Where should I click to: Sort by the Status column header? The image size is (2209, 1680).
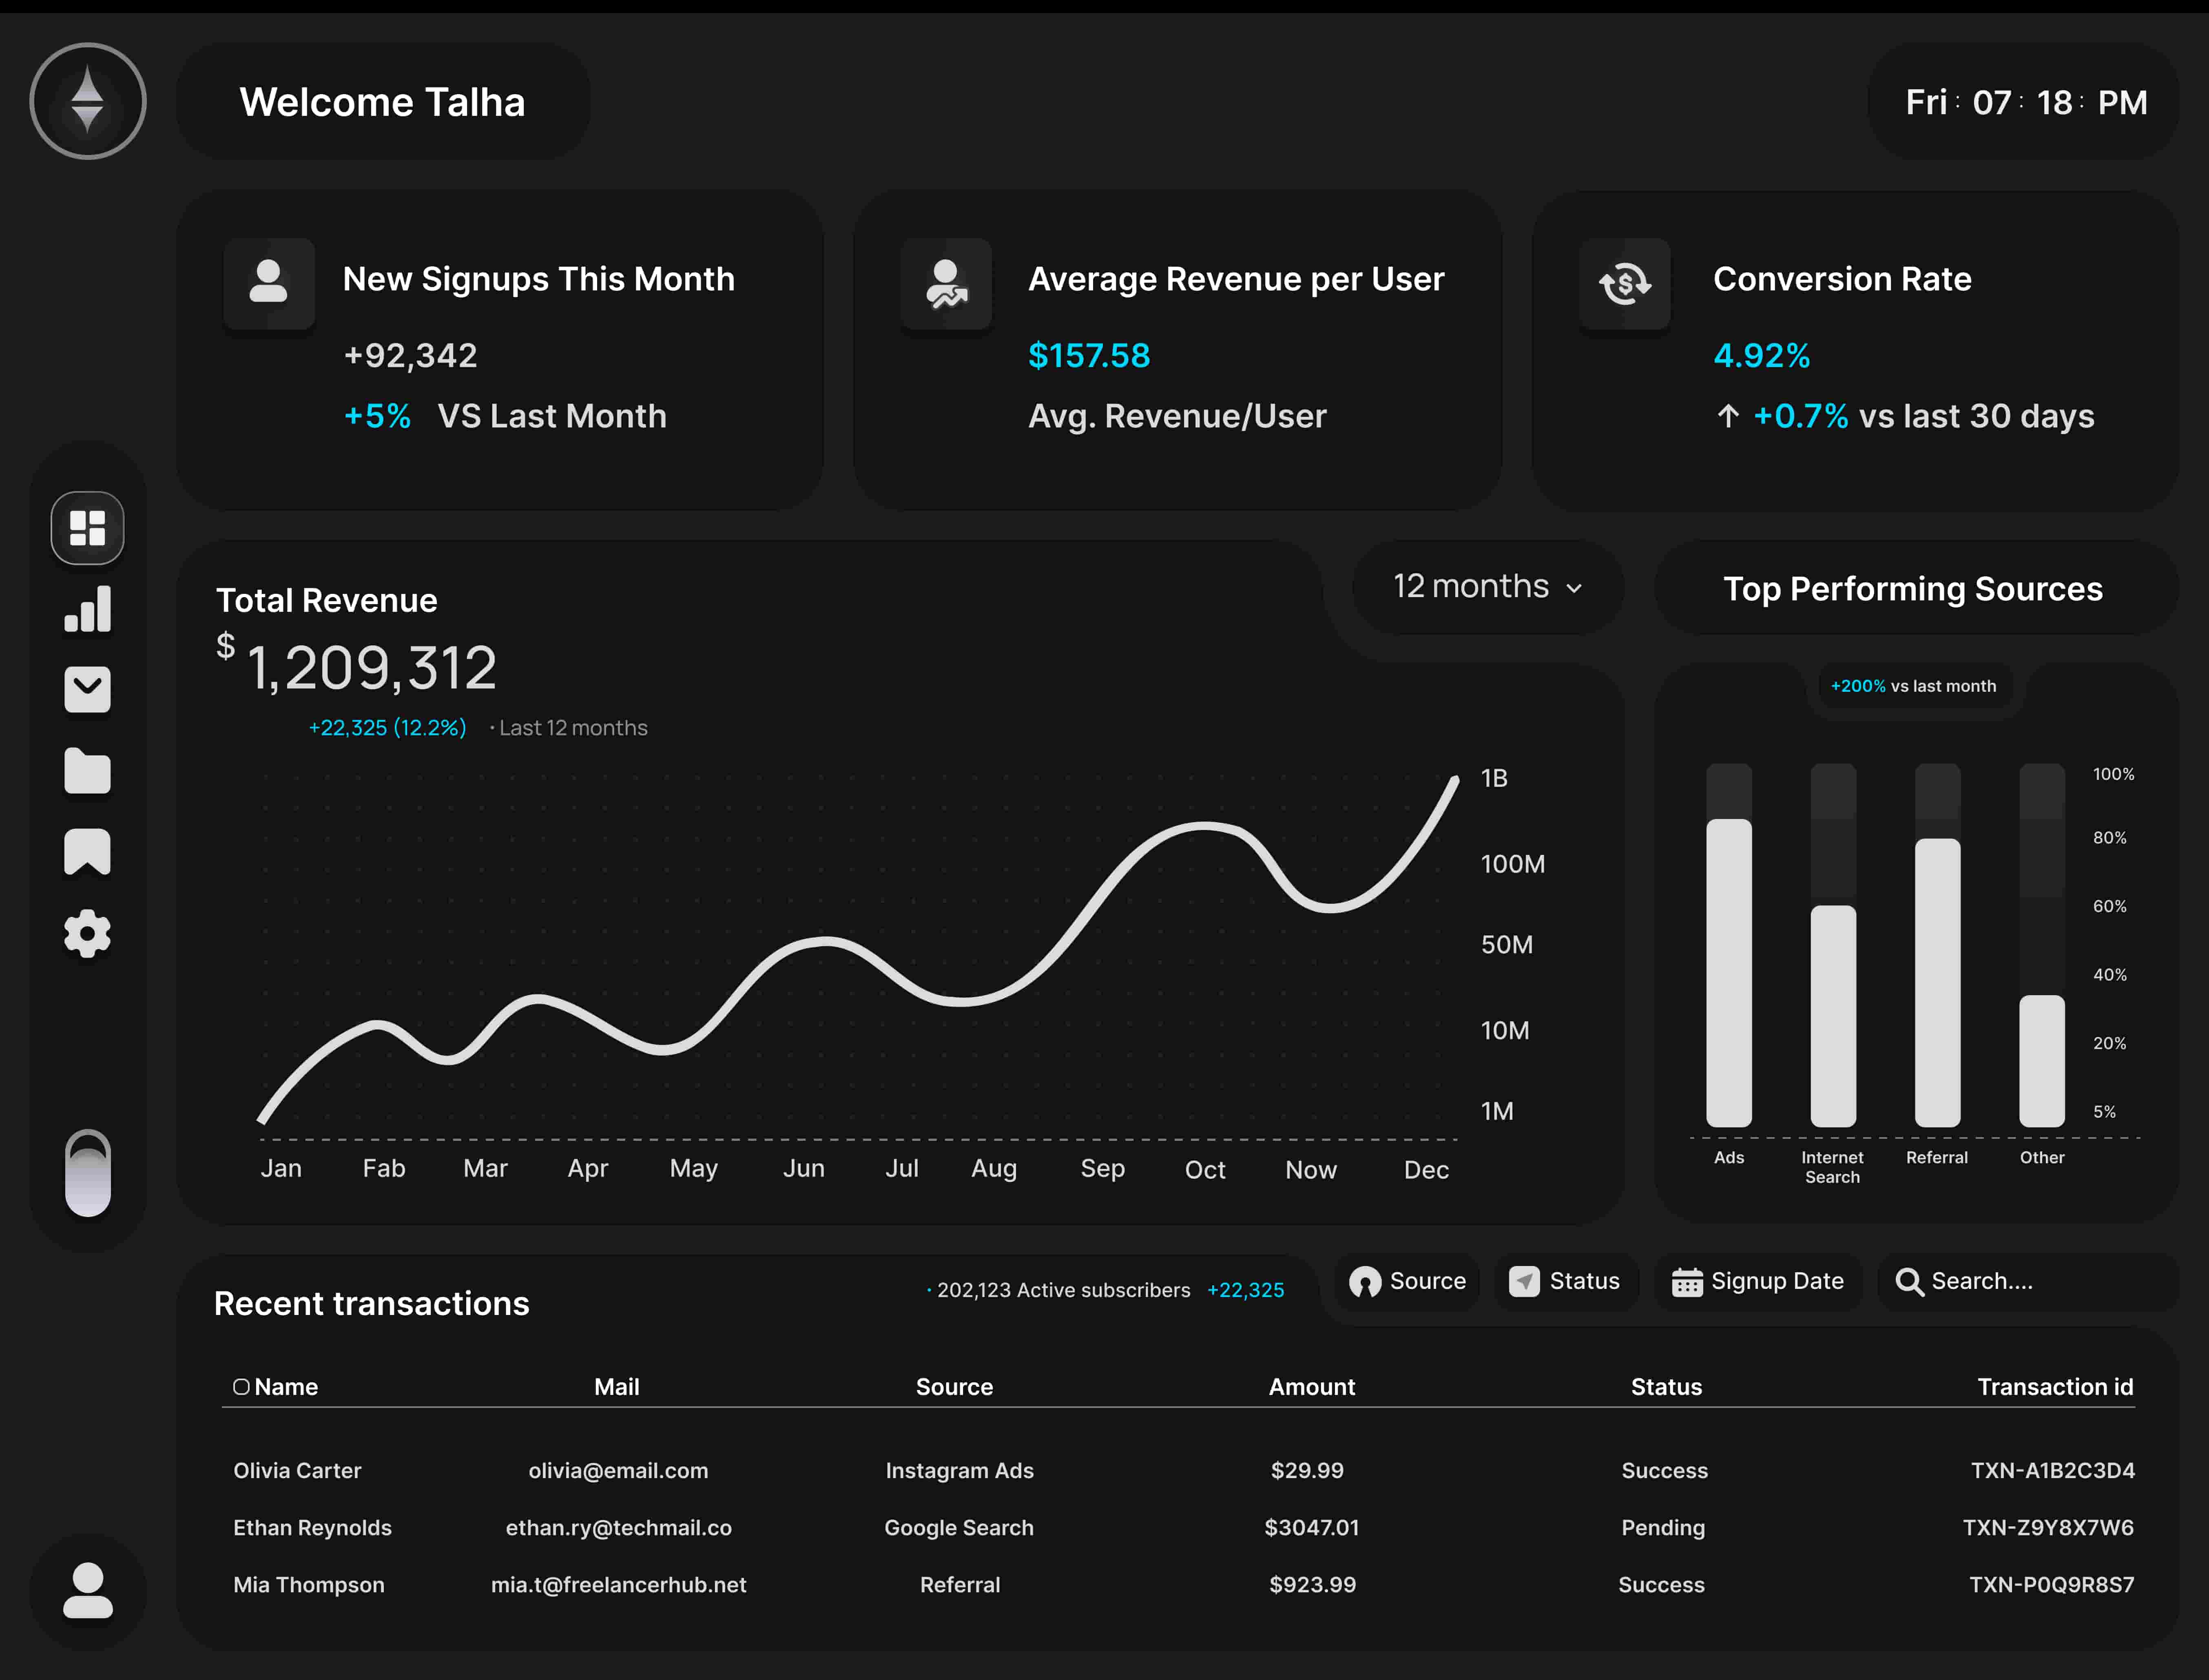(1667, 1387)
